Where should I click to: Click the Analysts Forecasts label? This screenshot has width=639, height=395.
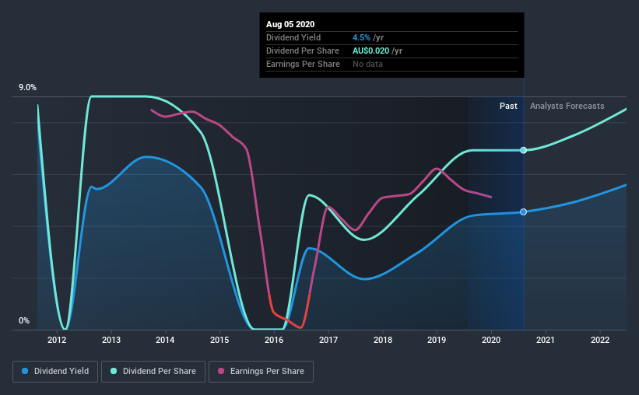(x=567, y=106)
